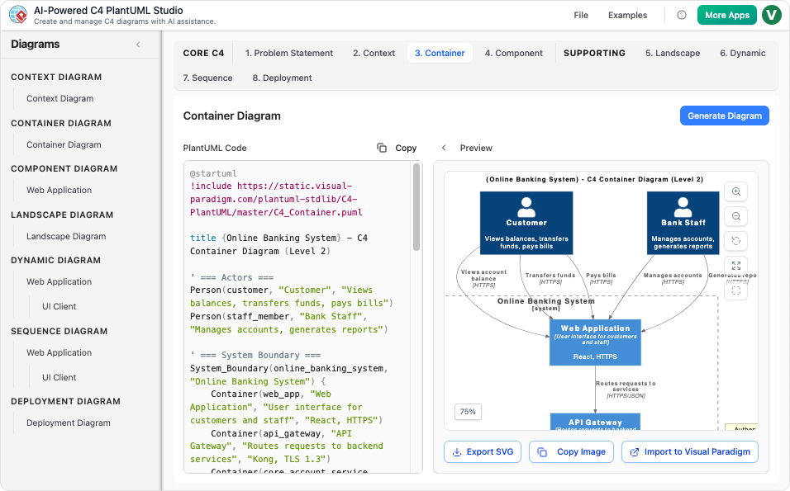Screen dimensions: 790x491
Task: Export the diagram as SVG
Action: point(482,452)
